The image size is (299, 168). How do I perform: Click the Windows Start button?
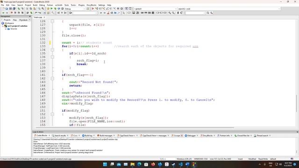[x=105, y=164]
